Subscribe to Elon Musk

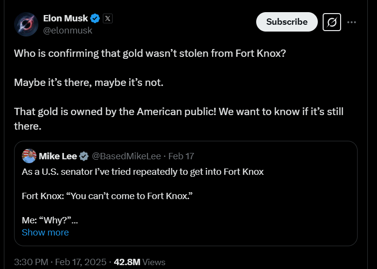pyautogui.click(x=287, y=22)
